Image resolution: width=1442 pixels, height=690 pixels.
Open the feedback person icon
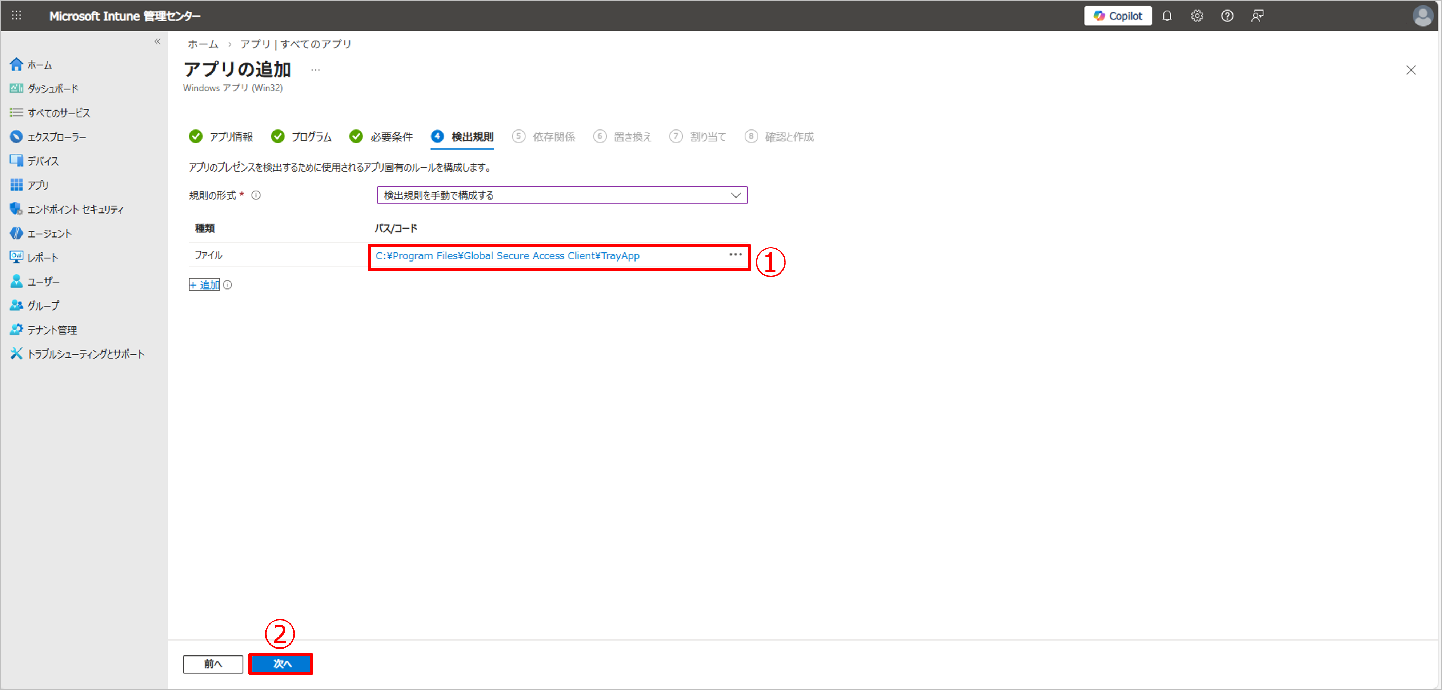(x=1257, y=16)
